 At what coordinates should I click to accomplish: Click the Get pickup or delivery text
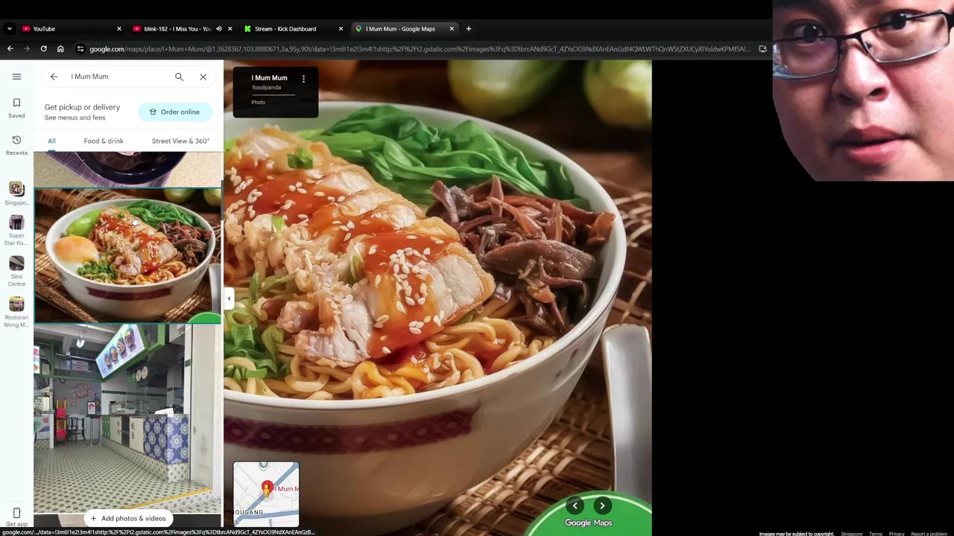point(82,107)
